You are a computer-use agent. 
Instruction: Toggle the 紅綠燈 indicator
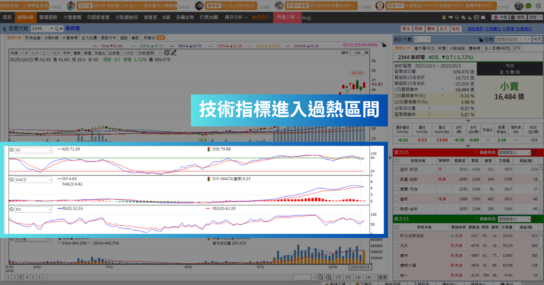113,53
